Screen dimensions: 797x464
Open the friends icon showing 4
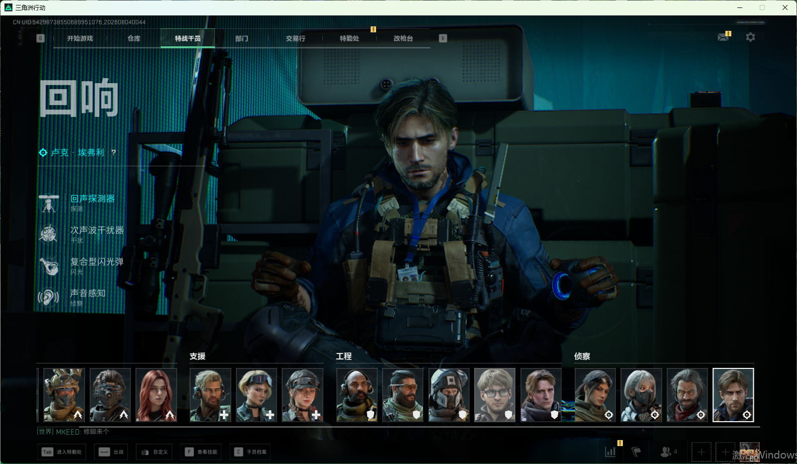tap(669, 452)
